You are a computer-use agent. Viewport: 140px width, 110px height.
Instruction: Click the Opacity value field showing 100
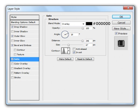[88, 28]
